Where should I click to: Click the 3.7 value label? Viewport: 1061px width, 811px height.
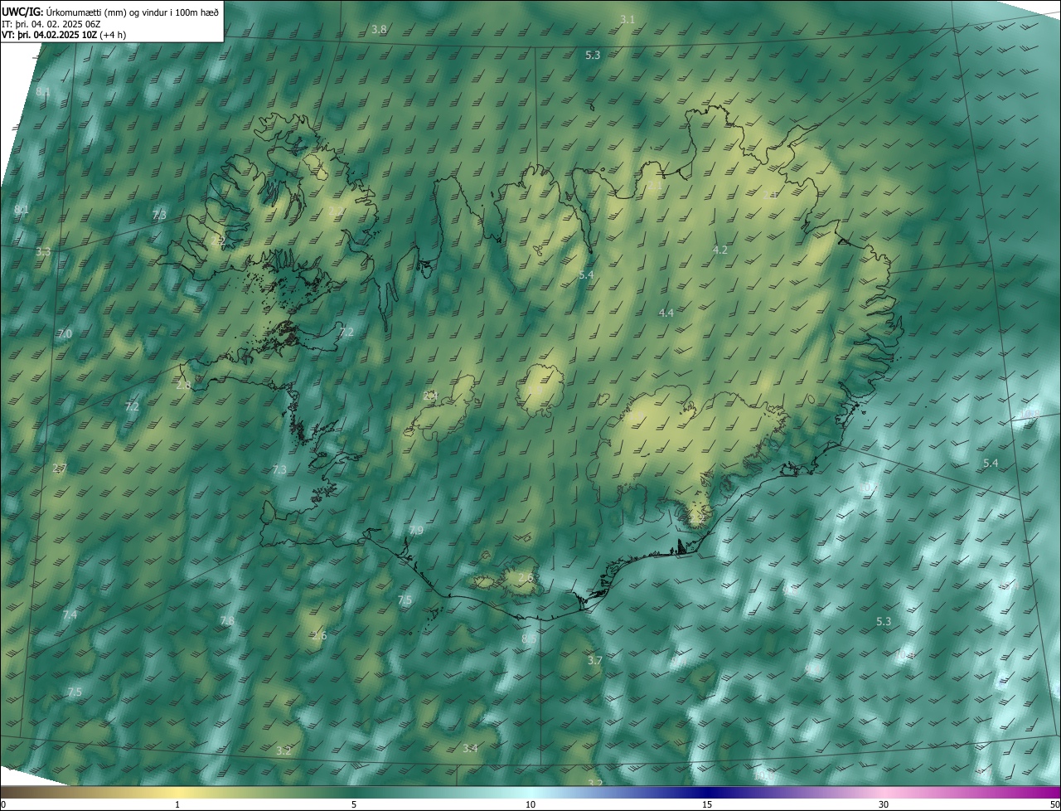pyautogui.click(x=595, y=660)
